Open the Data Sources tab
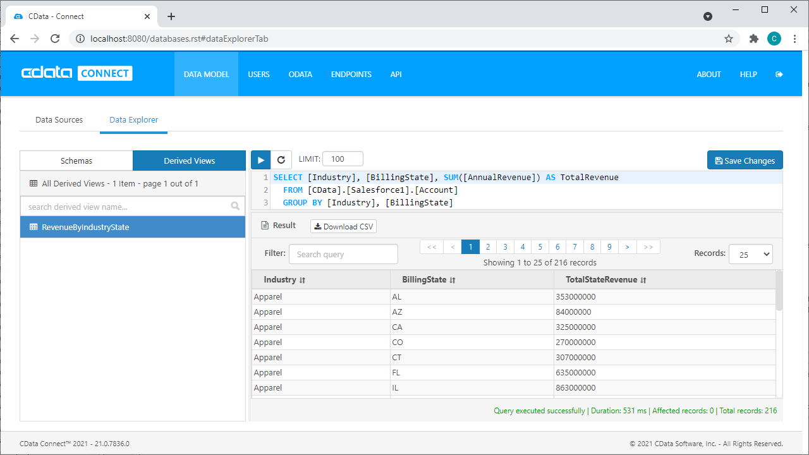The width and height of the screenshot is (809, 455). tap(59, 119)
